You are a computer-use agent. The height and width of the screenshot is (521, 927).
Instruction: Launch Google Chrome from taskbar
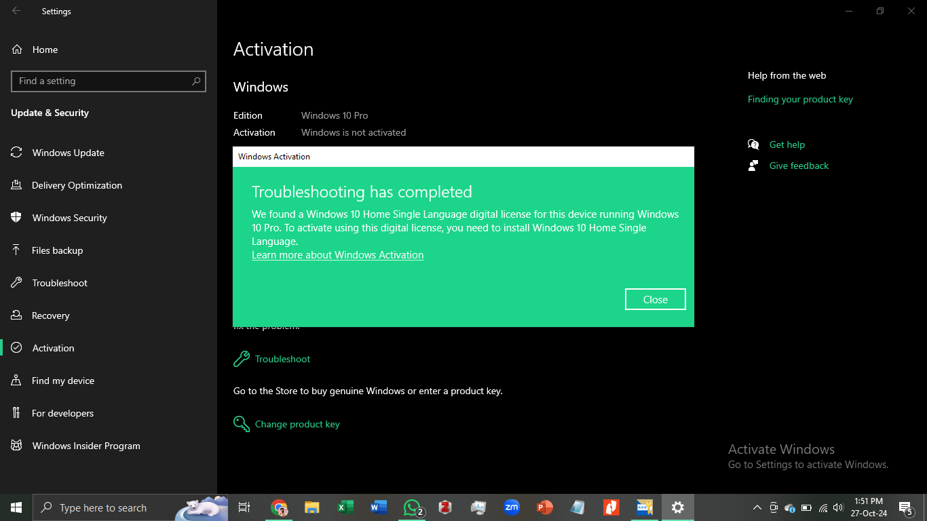point(279,507)
